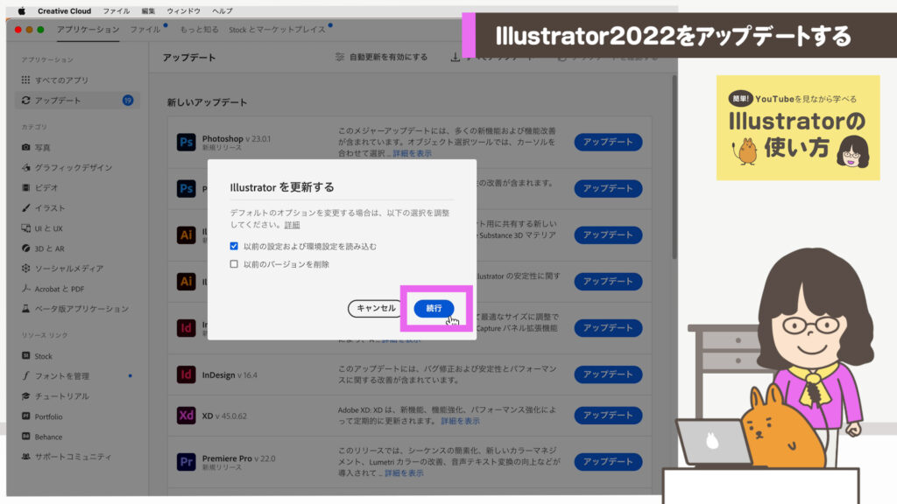Screen dimensions: 897x504
Task: Open 詳細を表示 link in XD row
Action: 460,421
